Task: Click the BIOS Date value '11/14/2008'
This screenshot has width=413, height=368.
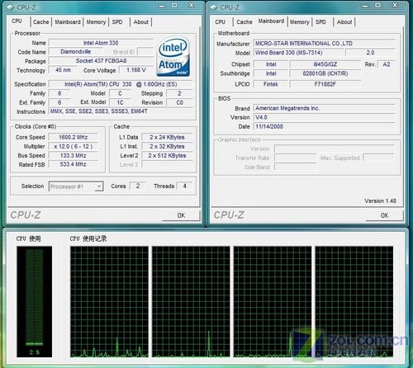Action: pos(324,126)
